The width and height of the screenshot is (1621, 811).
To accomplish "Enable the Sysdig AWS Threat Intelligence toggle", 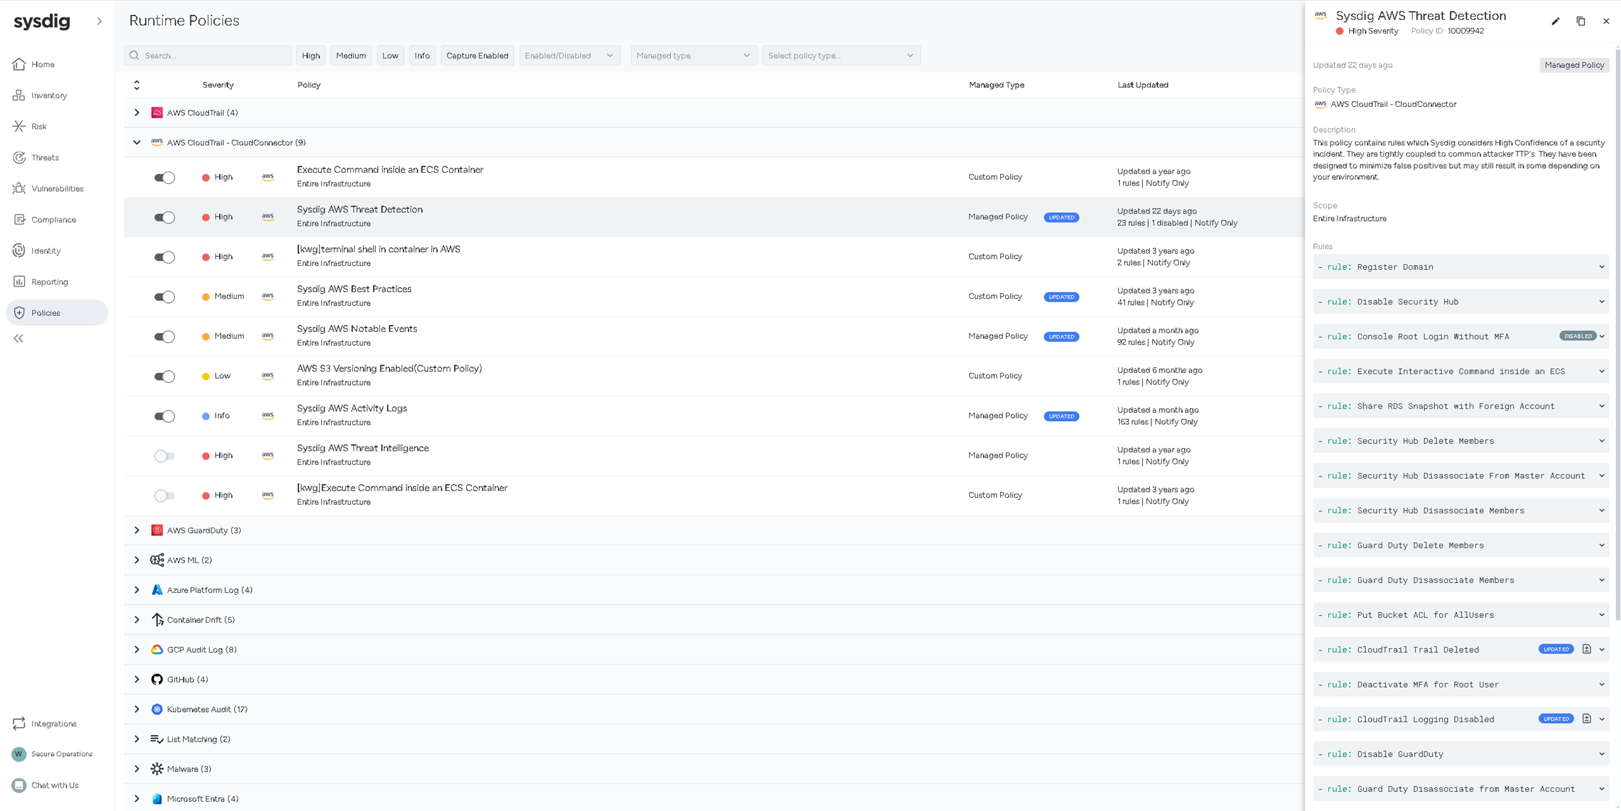I will [x=164, y=456].
